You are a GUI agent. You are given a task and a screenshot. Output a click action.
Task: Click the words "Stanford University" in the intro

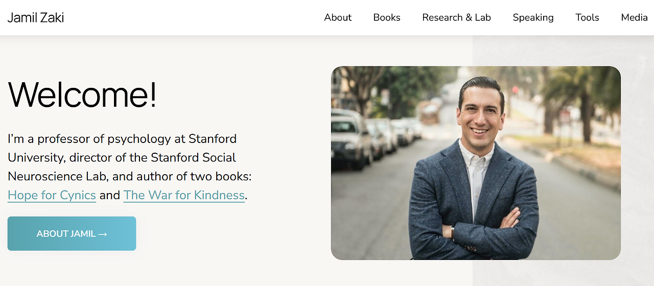[212, 139]
